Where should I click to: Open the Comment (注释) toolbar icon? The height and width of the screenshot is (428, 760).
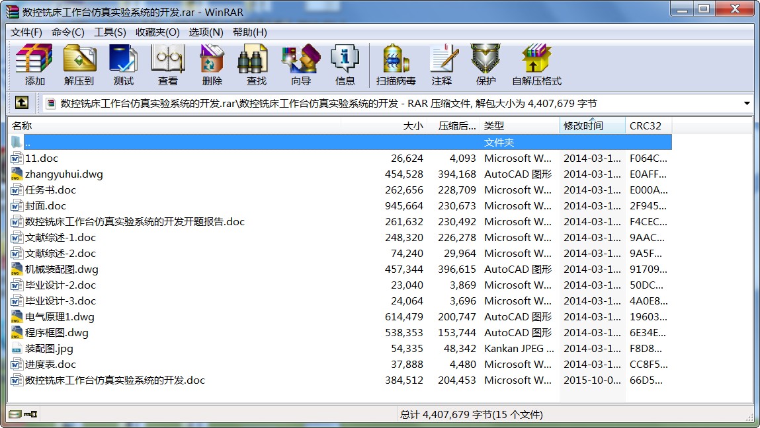coord(441,65)
